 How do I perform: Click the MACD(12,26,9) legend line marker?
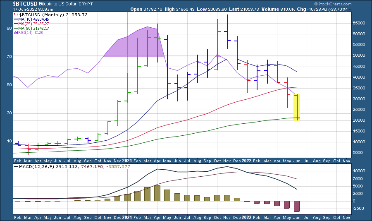[16, 166]
